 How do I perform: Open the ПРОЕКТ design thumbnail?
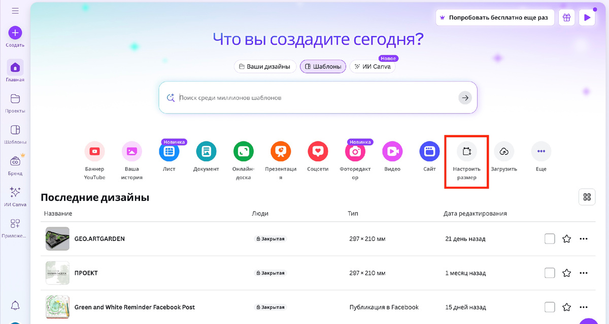(57, 273)
